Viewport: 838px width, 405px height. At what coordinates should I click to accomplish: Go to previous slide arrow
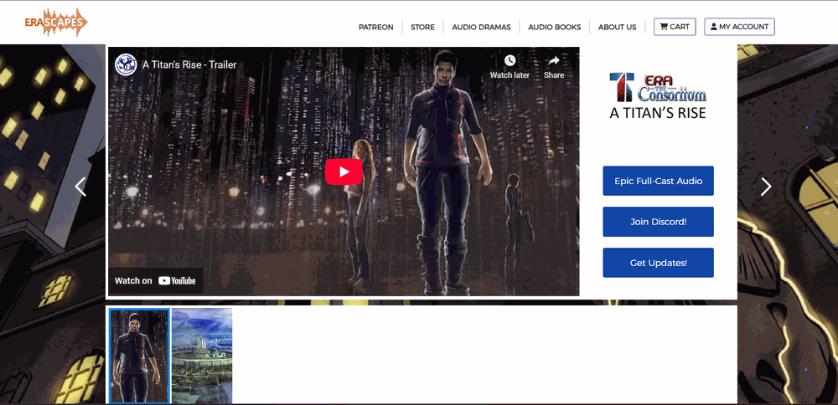tap(80, 187)
